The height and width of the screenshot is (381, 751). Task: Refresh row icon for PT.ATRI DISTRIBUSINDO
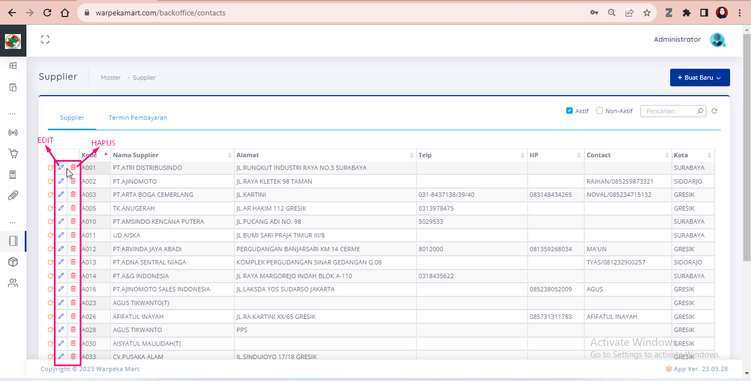(50, 168)
